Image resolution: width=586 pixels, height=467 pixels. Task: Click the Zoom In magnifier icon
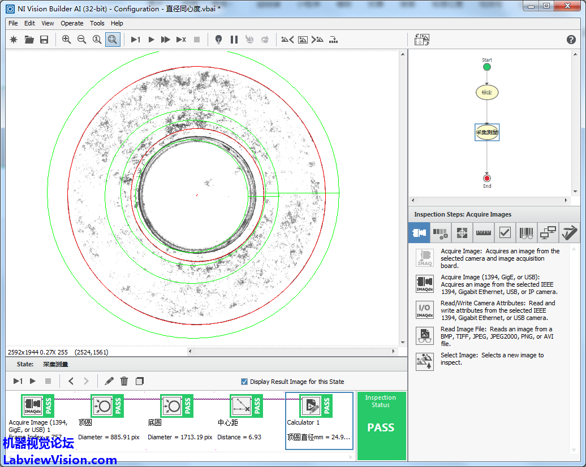pyautogui.click(x=67, y=40)
